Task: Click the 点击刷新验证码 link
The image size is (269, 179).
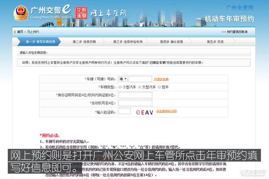Action: 166,111
